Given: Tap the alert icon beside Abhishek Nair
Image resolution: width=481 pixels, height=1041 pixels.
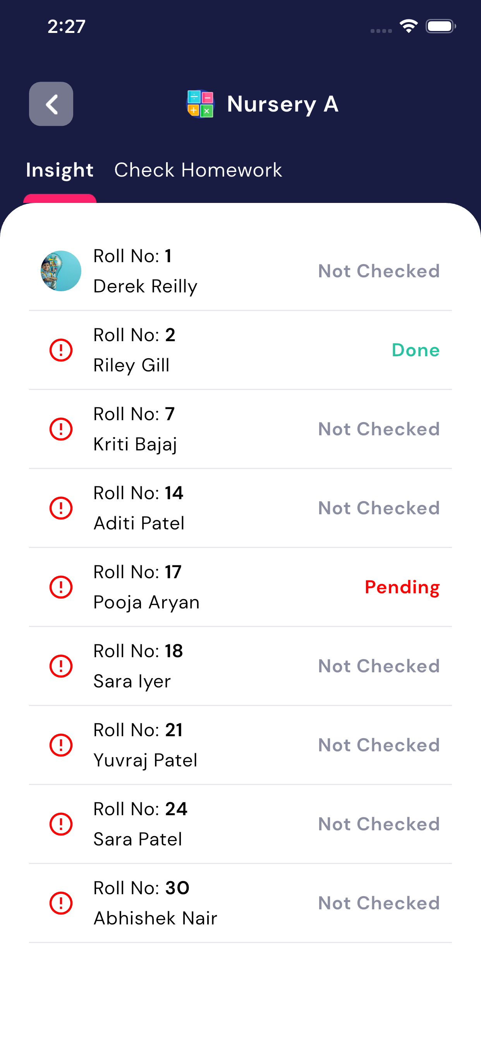Looking at the screenshot, I should [61, 903].
